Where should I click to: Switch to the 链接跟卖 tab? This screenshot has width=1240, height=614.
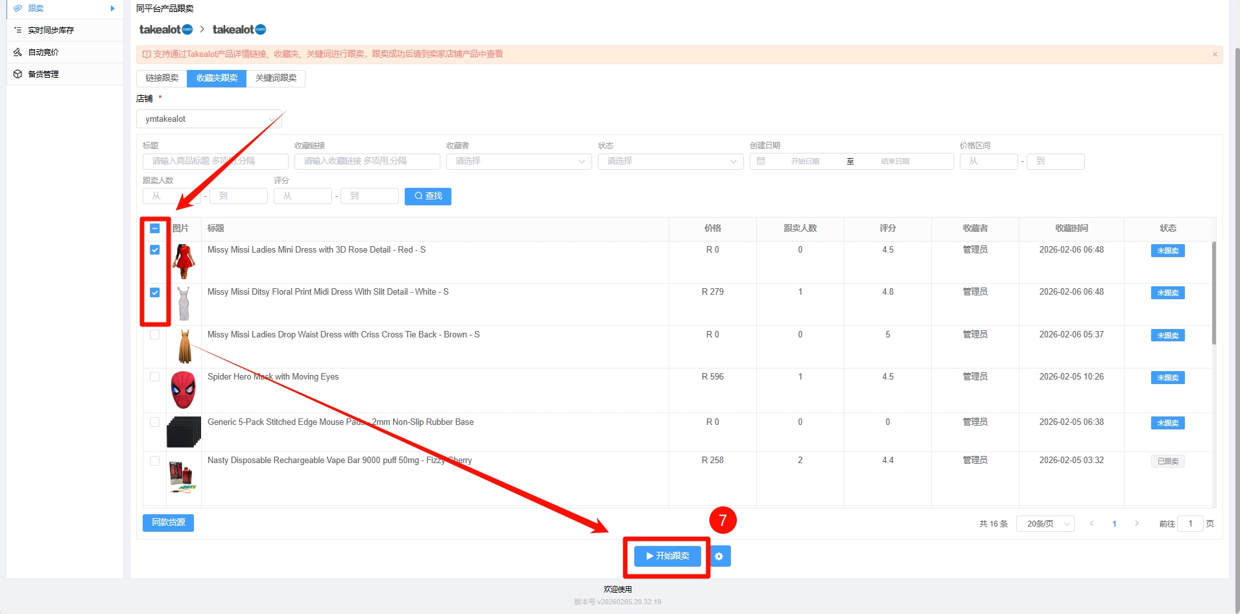161,78
